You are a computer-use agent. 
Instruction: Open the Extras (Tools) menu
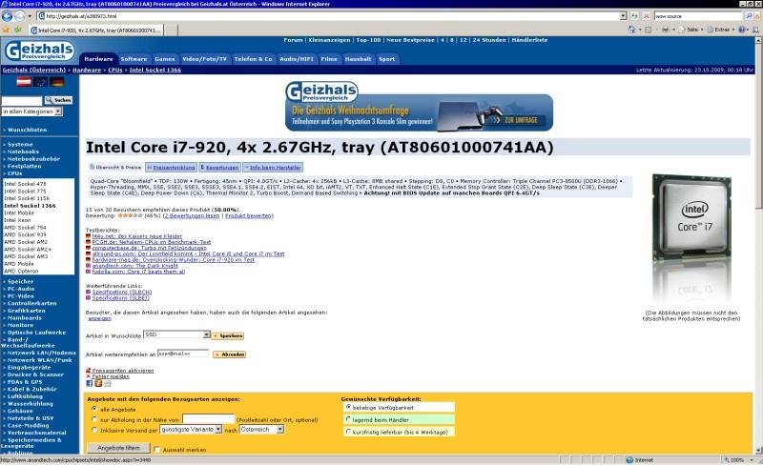coord(721,30)
